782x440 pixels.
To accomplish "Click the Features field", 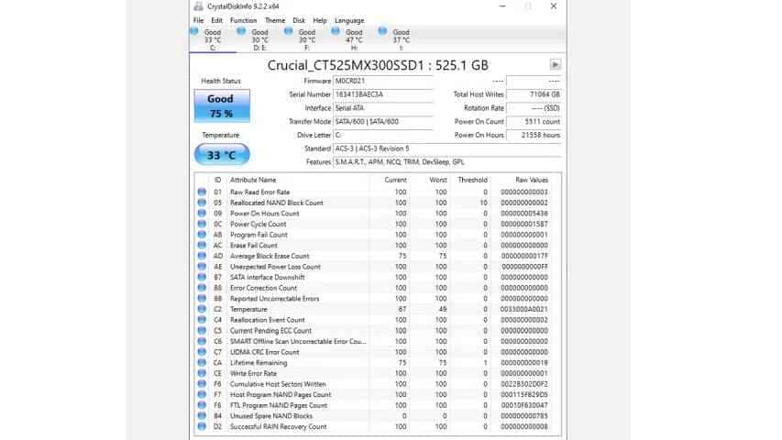I will [447, 161].
